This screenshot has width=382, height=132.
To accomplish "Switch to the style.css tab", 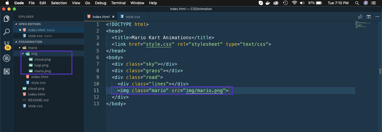I will click(133, 17).
